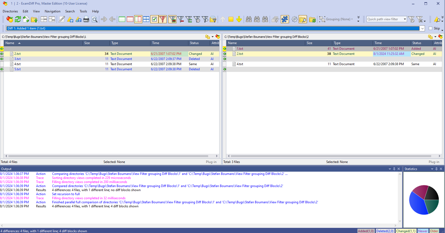The width and height of the screenshot is (445, 233).
Task: Click the green Re-compare arrows icon
Action: (18, 19)
